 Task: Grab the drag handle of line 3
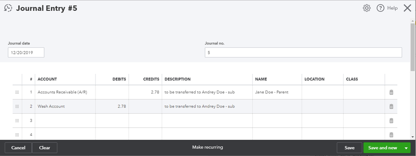(17, 121)
